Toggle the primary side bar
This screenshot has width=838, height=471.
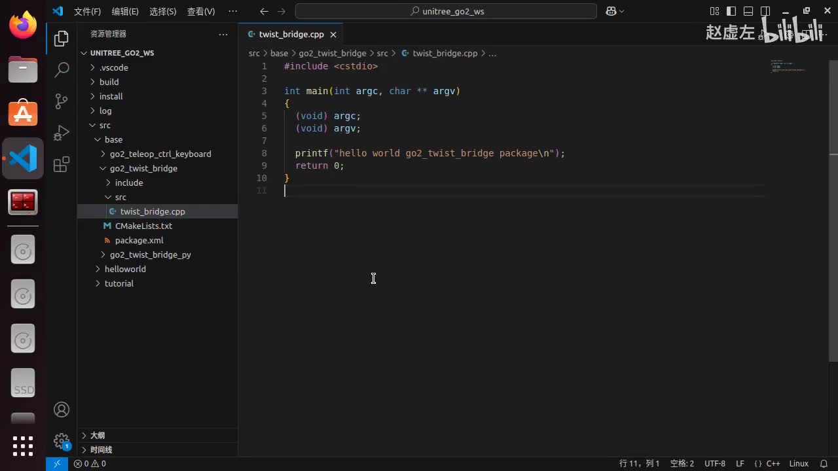731,11
